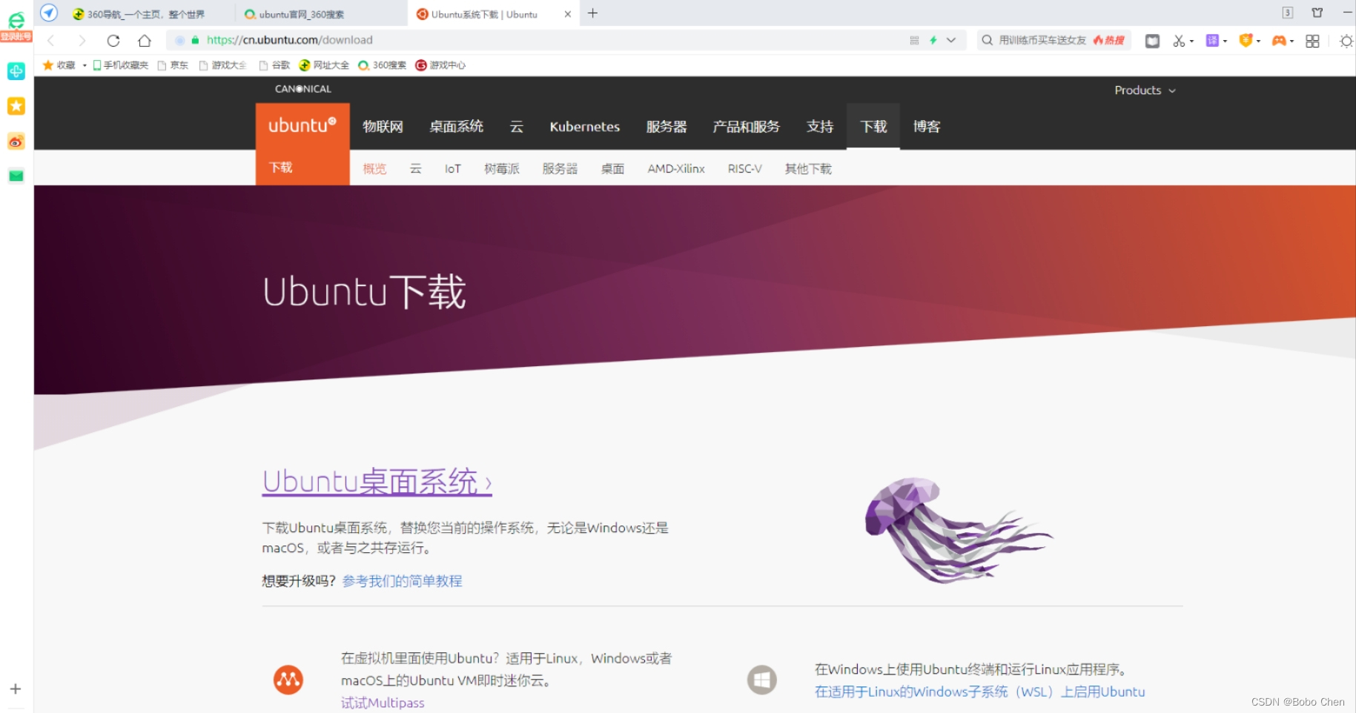Click the 360 browser logo in the sidebar
This screenshot has height=713, width=1356.
(x=16, y=20)
